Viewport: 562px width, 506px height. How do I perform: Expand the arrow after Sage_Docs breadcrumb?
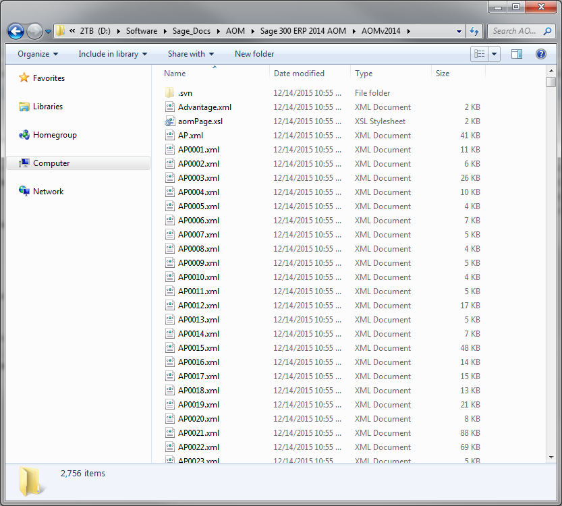(219, 31)
